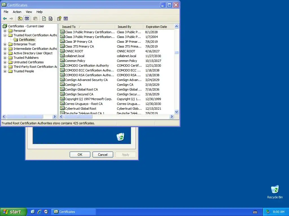Click the system tray icon beside the clock
This screenshot has width=289, height=216.
268,212
